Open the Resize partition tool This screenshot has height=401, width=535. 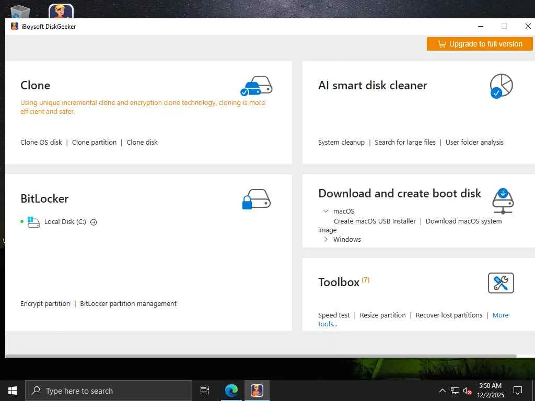[x=382, y=315]
